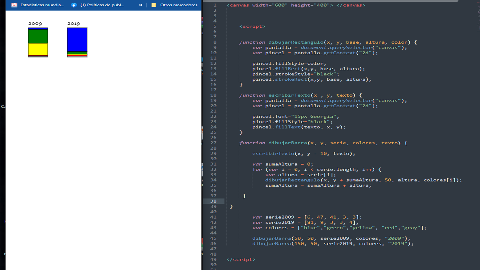Click the value 81 in the serie2019 array
This screenshot has width=480, height=270.
pyautogui.click(x=310, y=222)
